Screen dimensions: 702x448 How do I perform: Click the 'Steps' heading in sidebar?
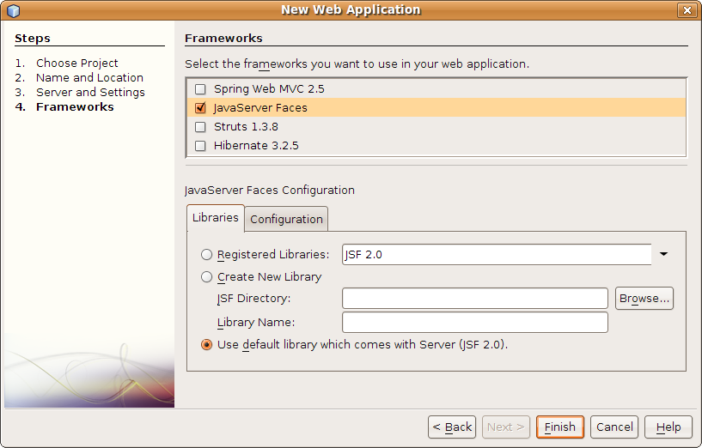pyautogui.click(x=33, y=39)
